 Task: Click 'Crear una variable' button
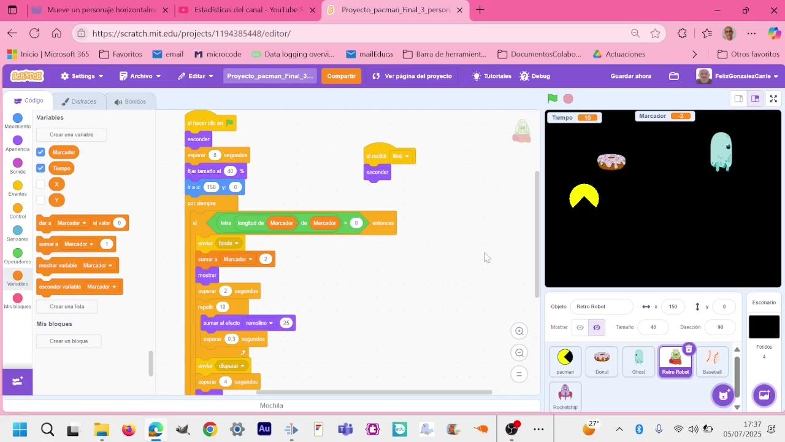(x=72, y=134)
